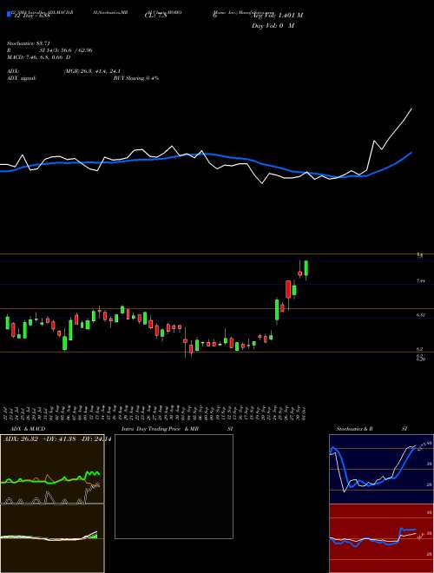This screenshot has height=573, width=434.
Task: Click the MACD sub-chart below ADX chart
Action: (x=52, y=538)
